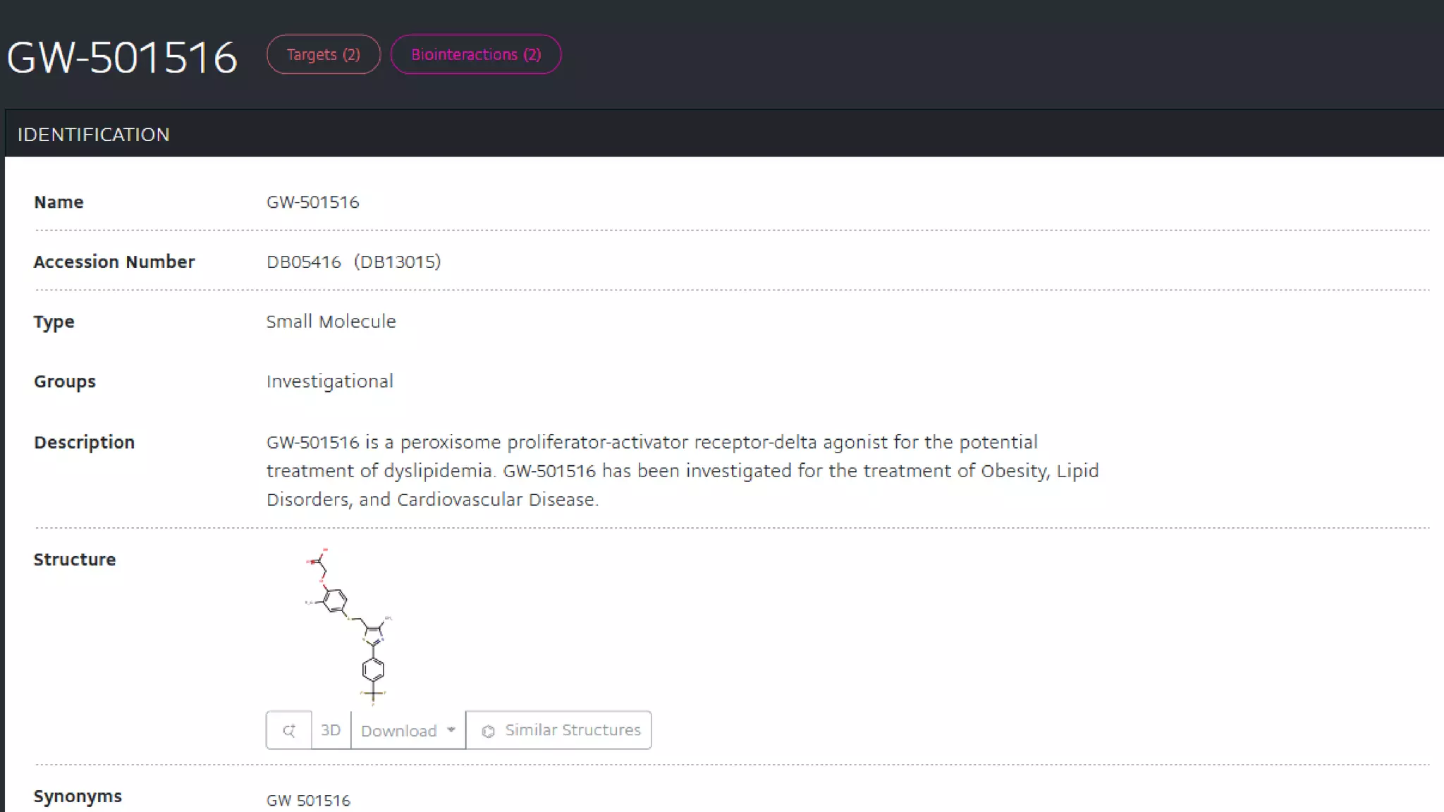
Task: Click the Description field label
Action: [x=84, y=443]
